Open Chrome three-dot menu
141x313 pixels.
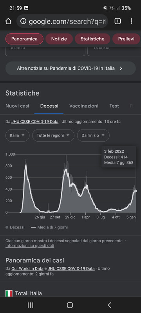tap(131, 21)
